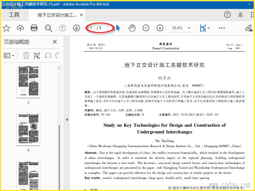Delete selected page with trash icon

[26, 55]
